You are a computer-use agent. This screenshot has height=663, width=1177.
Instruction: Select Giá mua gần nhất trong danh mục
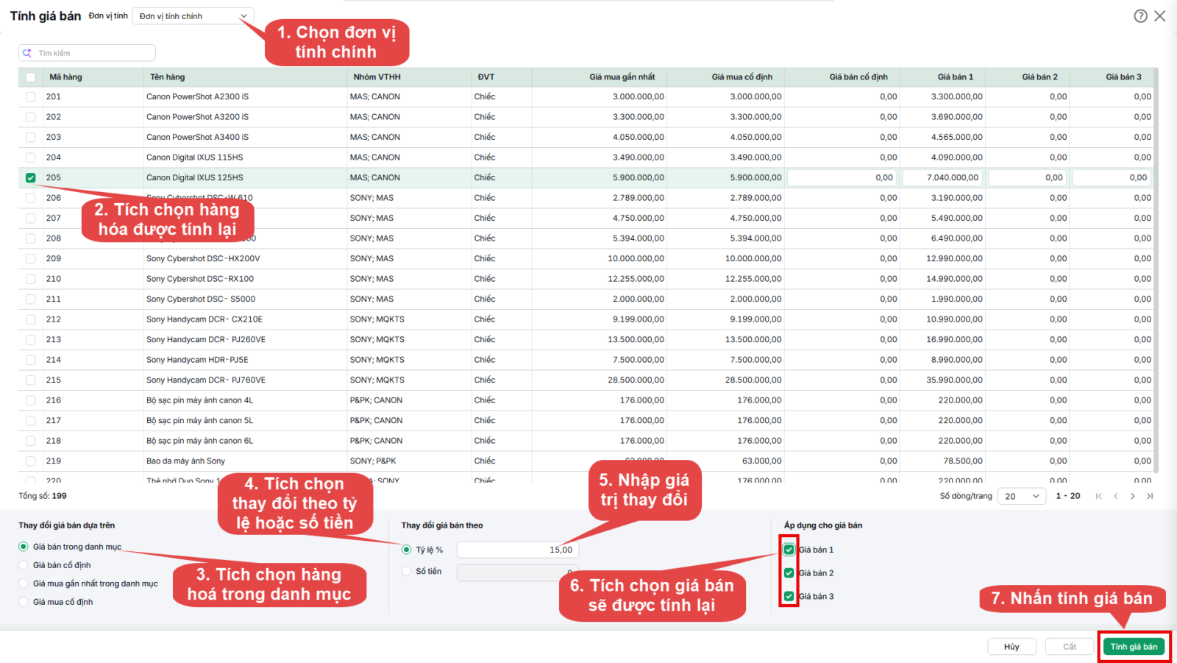point(24,584)
